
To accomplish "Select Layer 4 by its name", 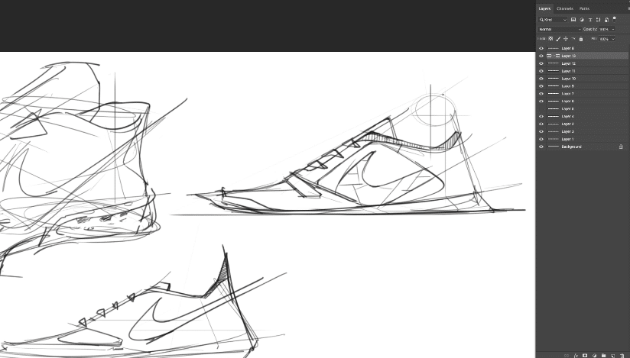I will [568, 117].
